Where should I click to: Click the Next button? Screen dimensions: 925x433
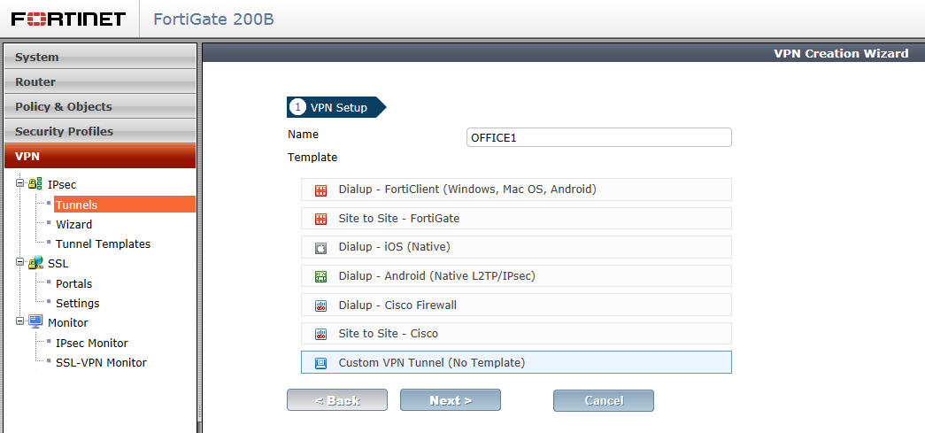pyautogui.click(x=451, y=400)
